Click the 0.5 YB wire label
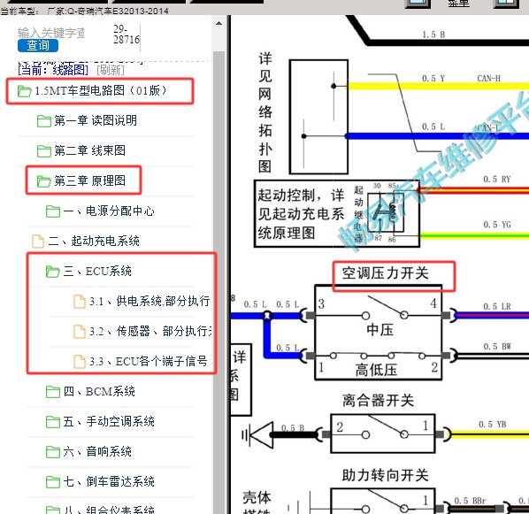 click(x=492, y=425)
